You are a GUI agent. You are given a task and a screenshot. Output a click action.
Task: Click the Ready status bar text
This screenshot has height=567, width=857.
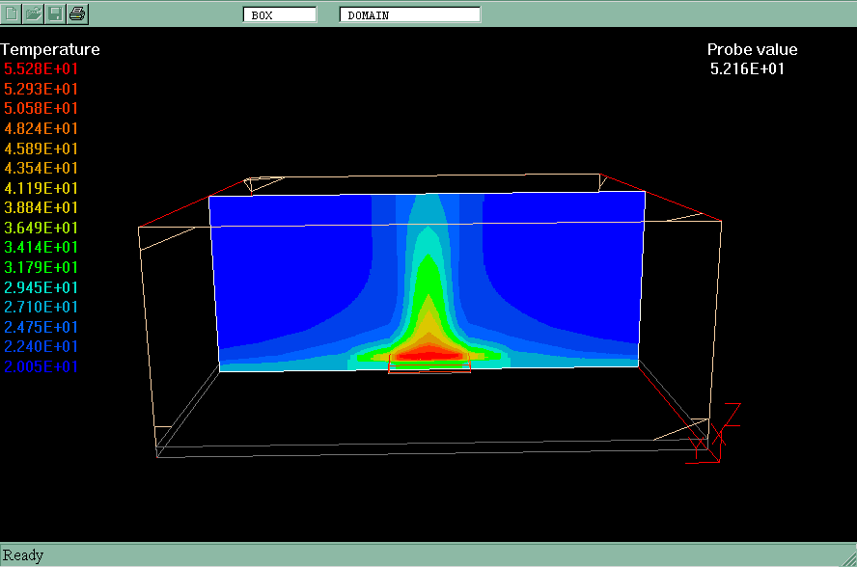[x=23, y=555]
